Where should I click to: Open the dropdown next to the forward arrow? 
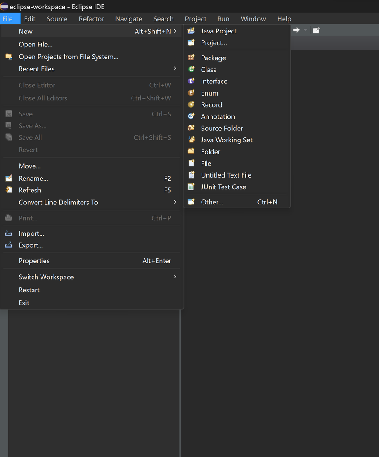pos(305,30)
